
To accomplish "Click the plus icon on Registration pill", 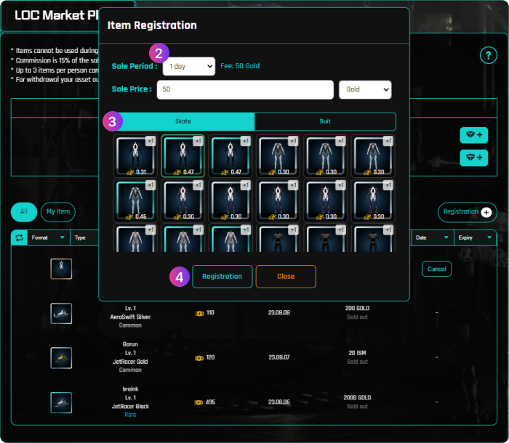I will 486,212.
